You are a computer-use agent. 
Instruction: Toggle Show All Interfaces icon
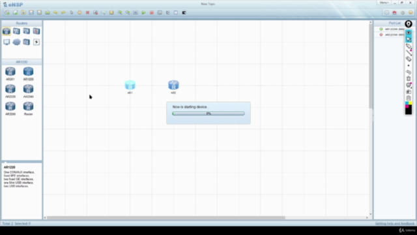pyautogui.click(x=168, y=12)
